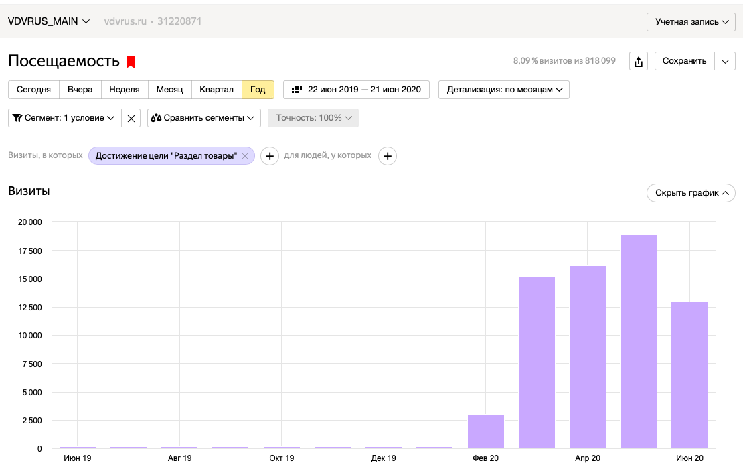This screenshot has width=743, height=469.
Task: Collapse chart with Скрыть график
Action: [x=691, y=192]
